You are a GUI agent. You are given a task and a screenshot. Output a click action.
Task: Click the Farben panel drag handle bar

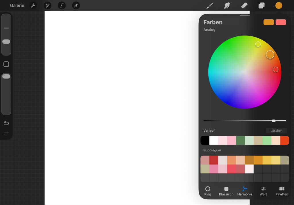point(245,15)
